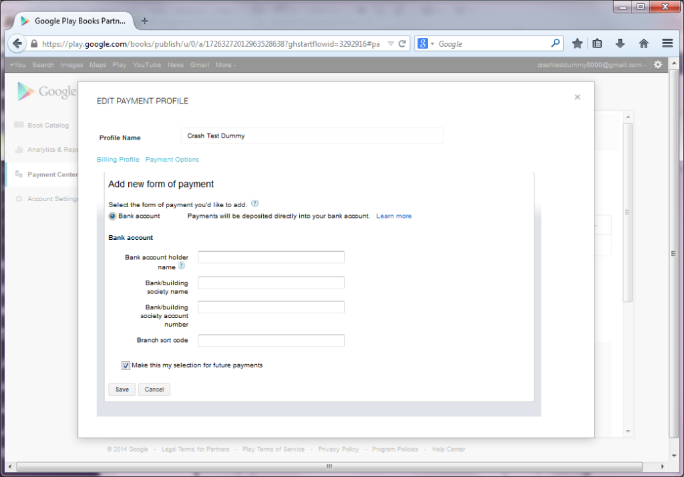This screenshot has height=477, width=684.
Task: Click the Branch sort code field
Action: coord(271,341)
